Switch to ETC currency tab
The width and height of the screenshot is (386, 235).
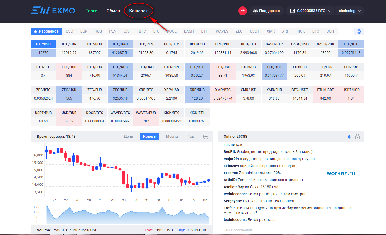point(316,31)
